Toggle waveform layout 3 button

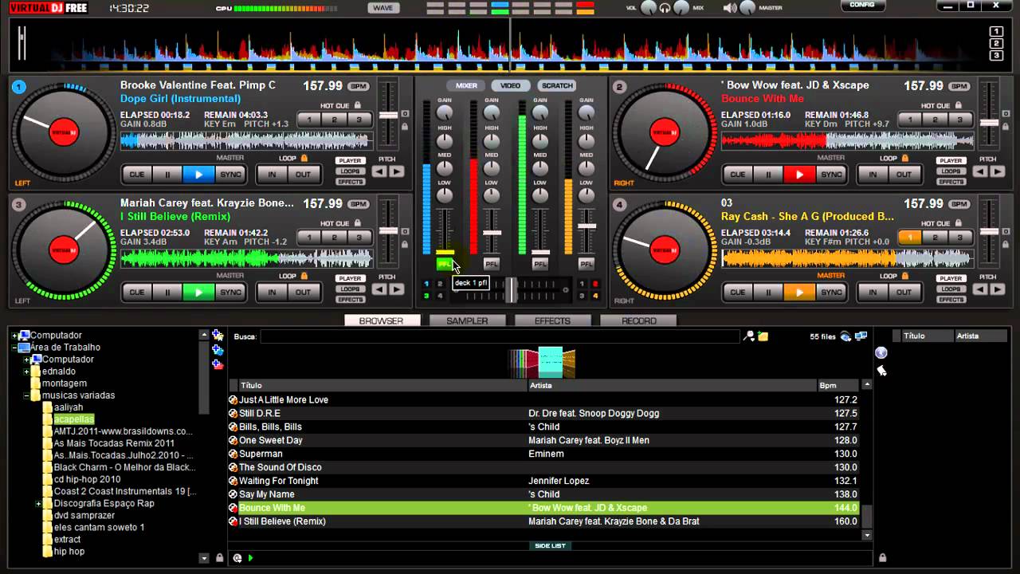tap(996, 56)
